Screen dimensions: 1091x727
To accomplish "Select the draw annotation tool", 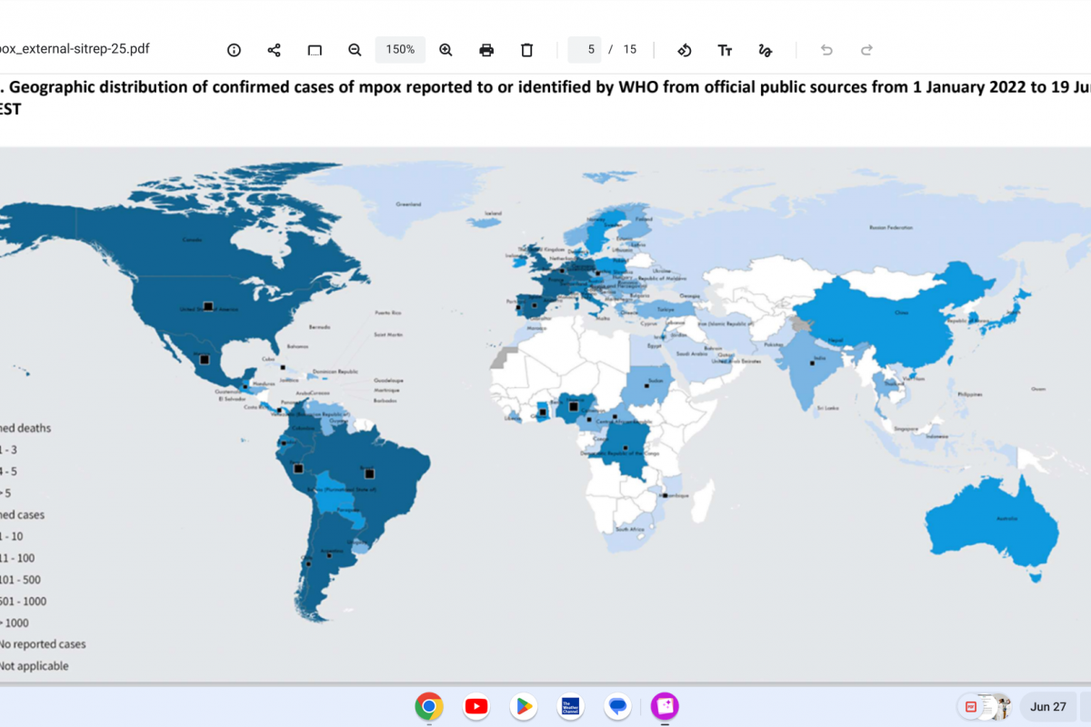I will point(765,50).
